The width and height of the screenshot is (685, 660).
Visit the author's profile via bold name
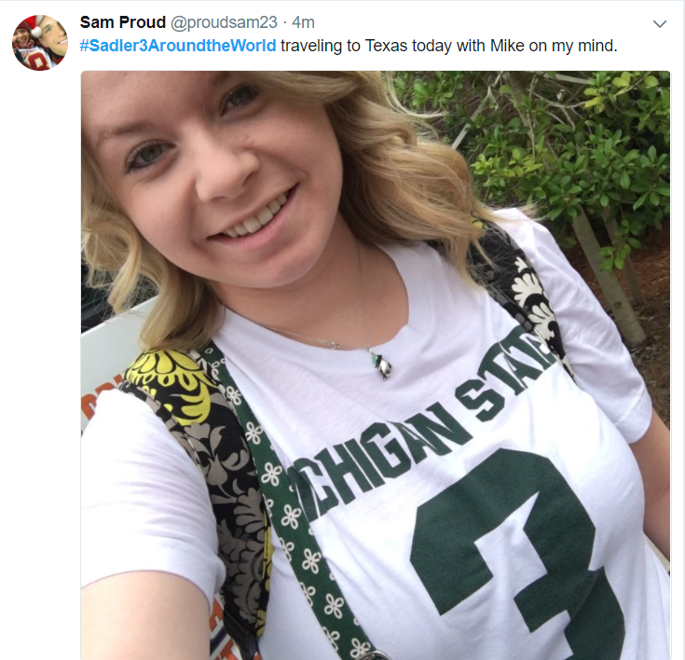click(x=123, y=22)
